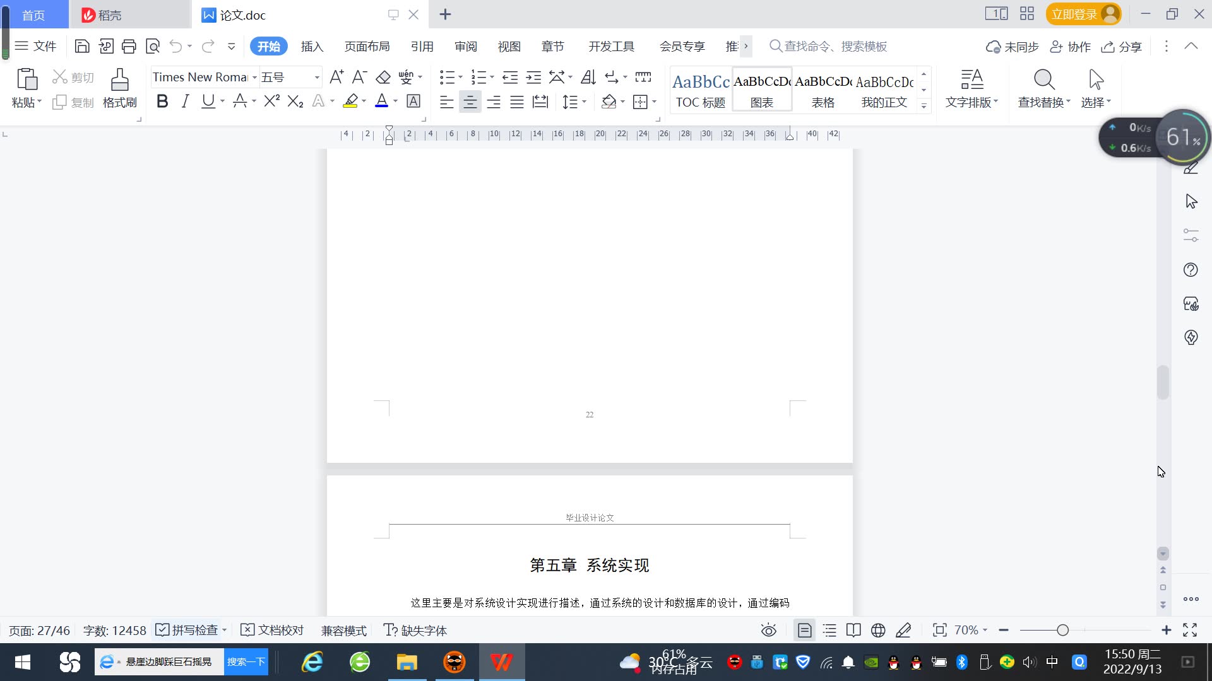The height and width of the screenshot is (681, 1212).
Task: Switch to 页面布局 ribbon tab
Action: coord(367,46)
